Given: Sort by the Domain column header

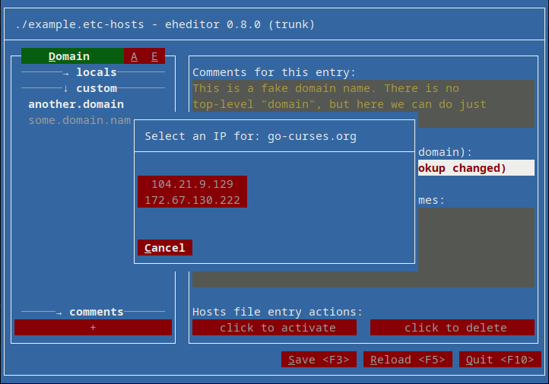Looking at the screenshot, I should (x=72, y=56).
